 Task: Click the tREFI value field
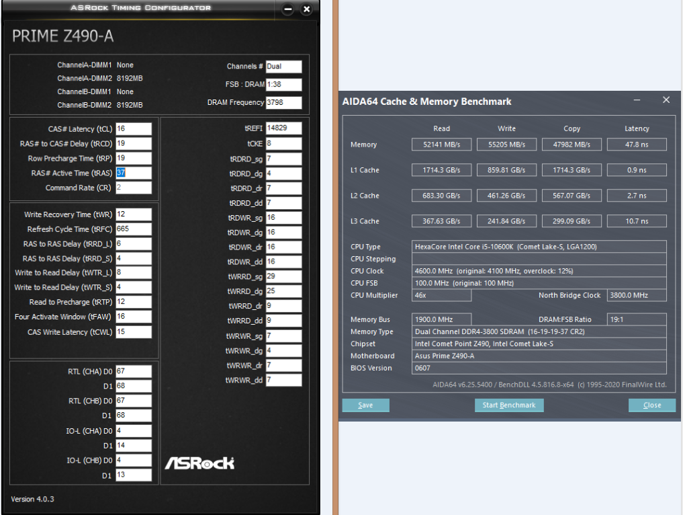click(283, 128)
